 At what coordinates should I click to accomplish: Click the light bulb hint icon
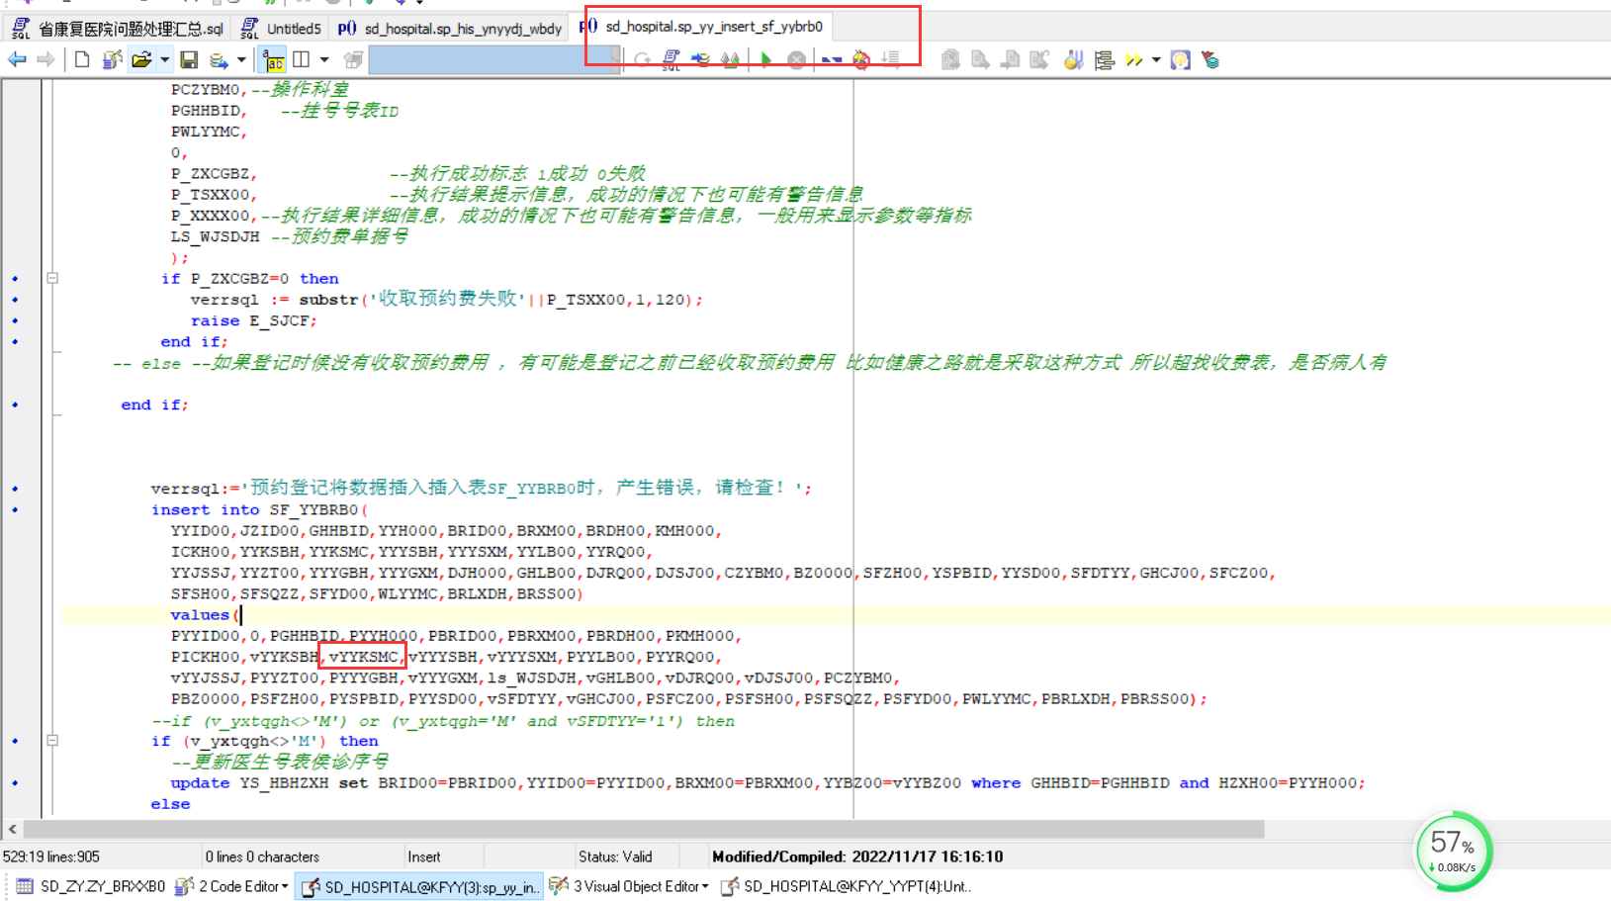coord(1180,60)
